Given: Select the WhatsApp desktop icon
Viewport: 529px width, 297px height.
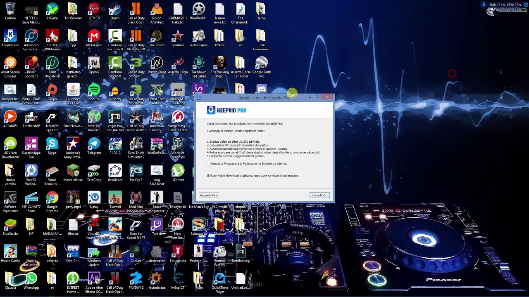Looking at the screenshot, I should (31, 279).
